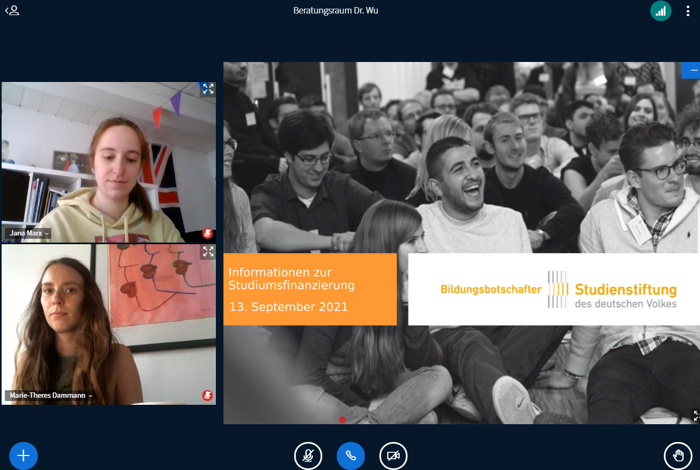The image size is (700, 470).
Task: Click the Beratungsraum Dr. Wu room title
Action: tap(336, 10)
